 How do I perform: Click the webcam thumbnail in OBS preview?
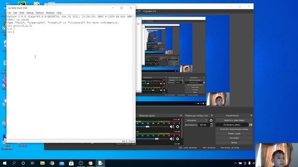point(218,99)
